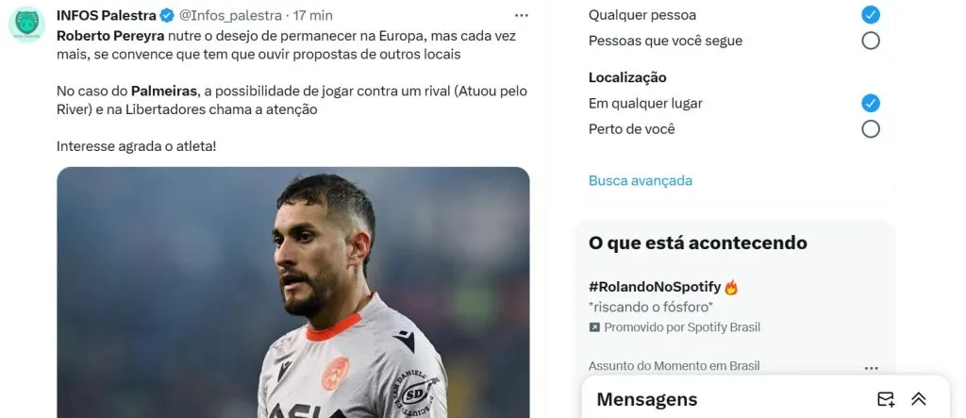Open the tweet's more options menu
966x418 pixels.
pos(521,15)
